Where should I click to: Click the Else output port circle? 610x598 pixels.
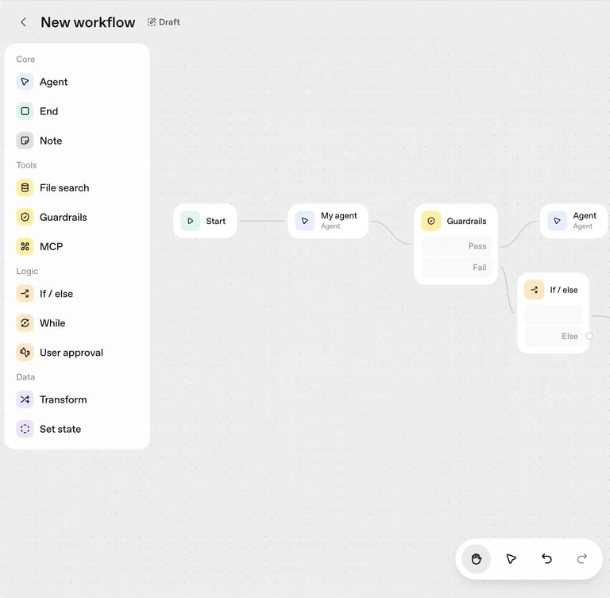click(x=589, y=336)
